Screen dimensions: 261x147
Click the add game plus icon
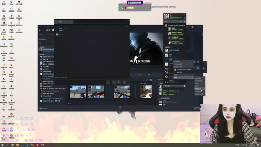(40, 108)
